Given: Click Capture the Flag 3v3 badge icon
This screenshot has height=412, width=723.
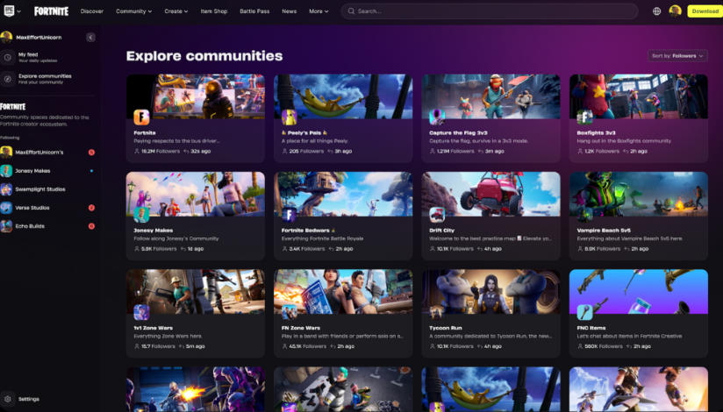Looking at the screenshot, I should 437,117.
